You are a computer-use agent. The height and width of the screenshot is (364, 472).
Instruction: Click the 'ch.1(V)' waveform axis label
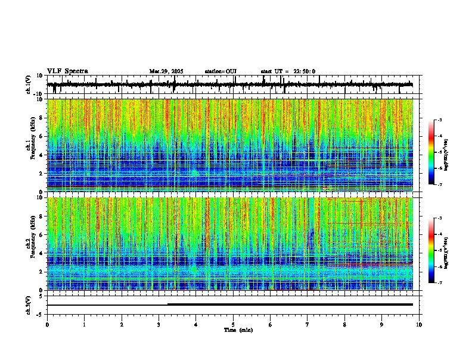[x=29, y=84]
